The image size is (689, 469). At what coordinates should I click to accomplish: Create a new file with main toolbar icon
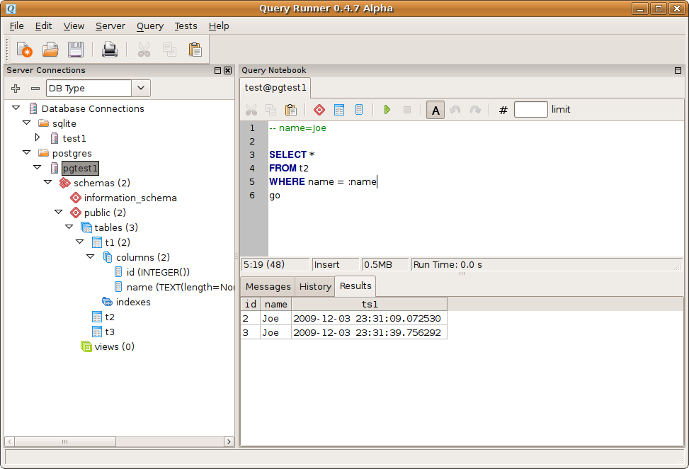(x=25, y=49)
